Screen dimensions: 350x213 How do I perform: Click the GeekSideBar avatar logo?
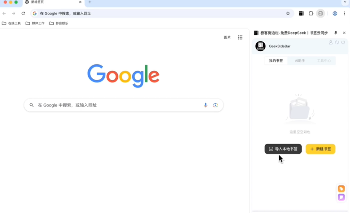click(x=261, y=46)
